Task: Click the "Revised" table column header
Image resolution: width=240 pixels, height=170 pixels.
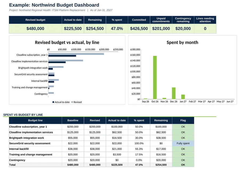Action: 95,120
